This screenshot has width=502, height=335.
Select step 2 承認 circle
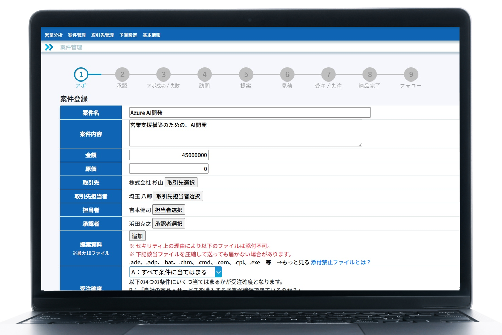coord(122,74)
